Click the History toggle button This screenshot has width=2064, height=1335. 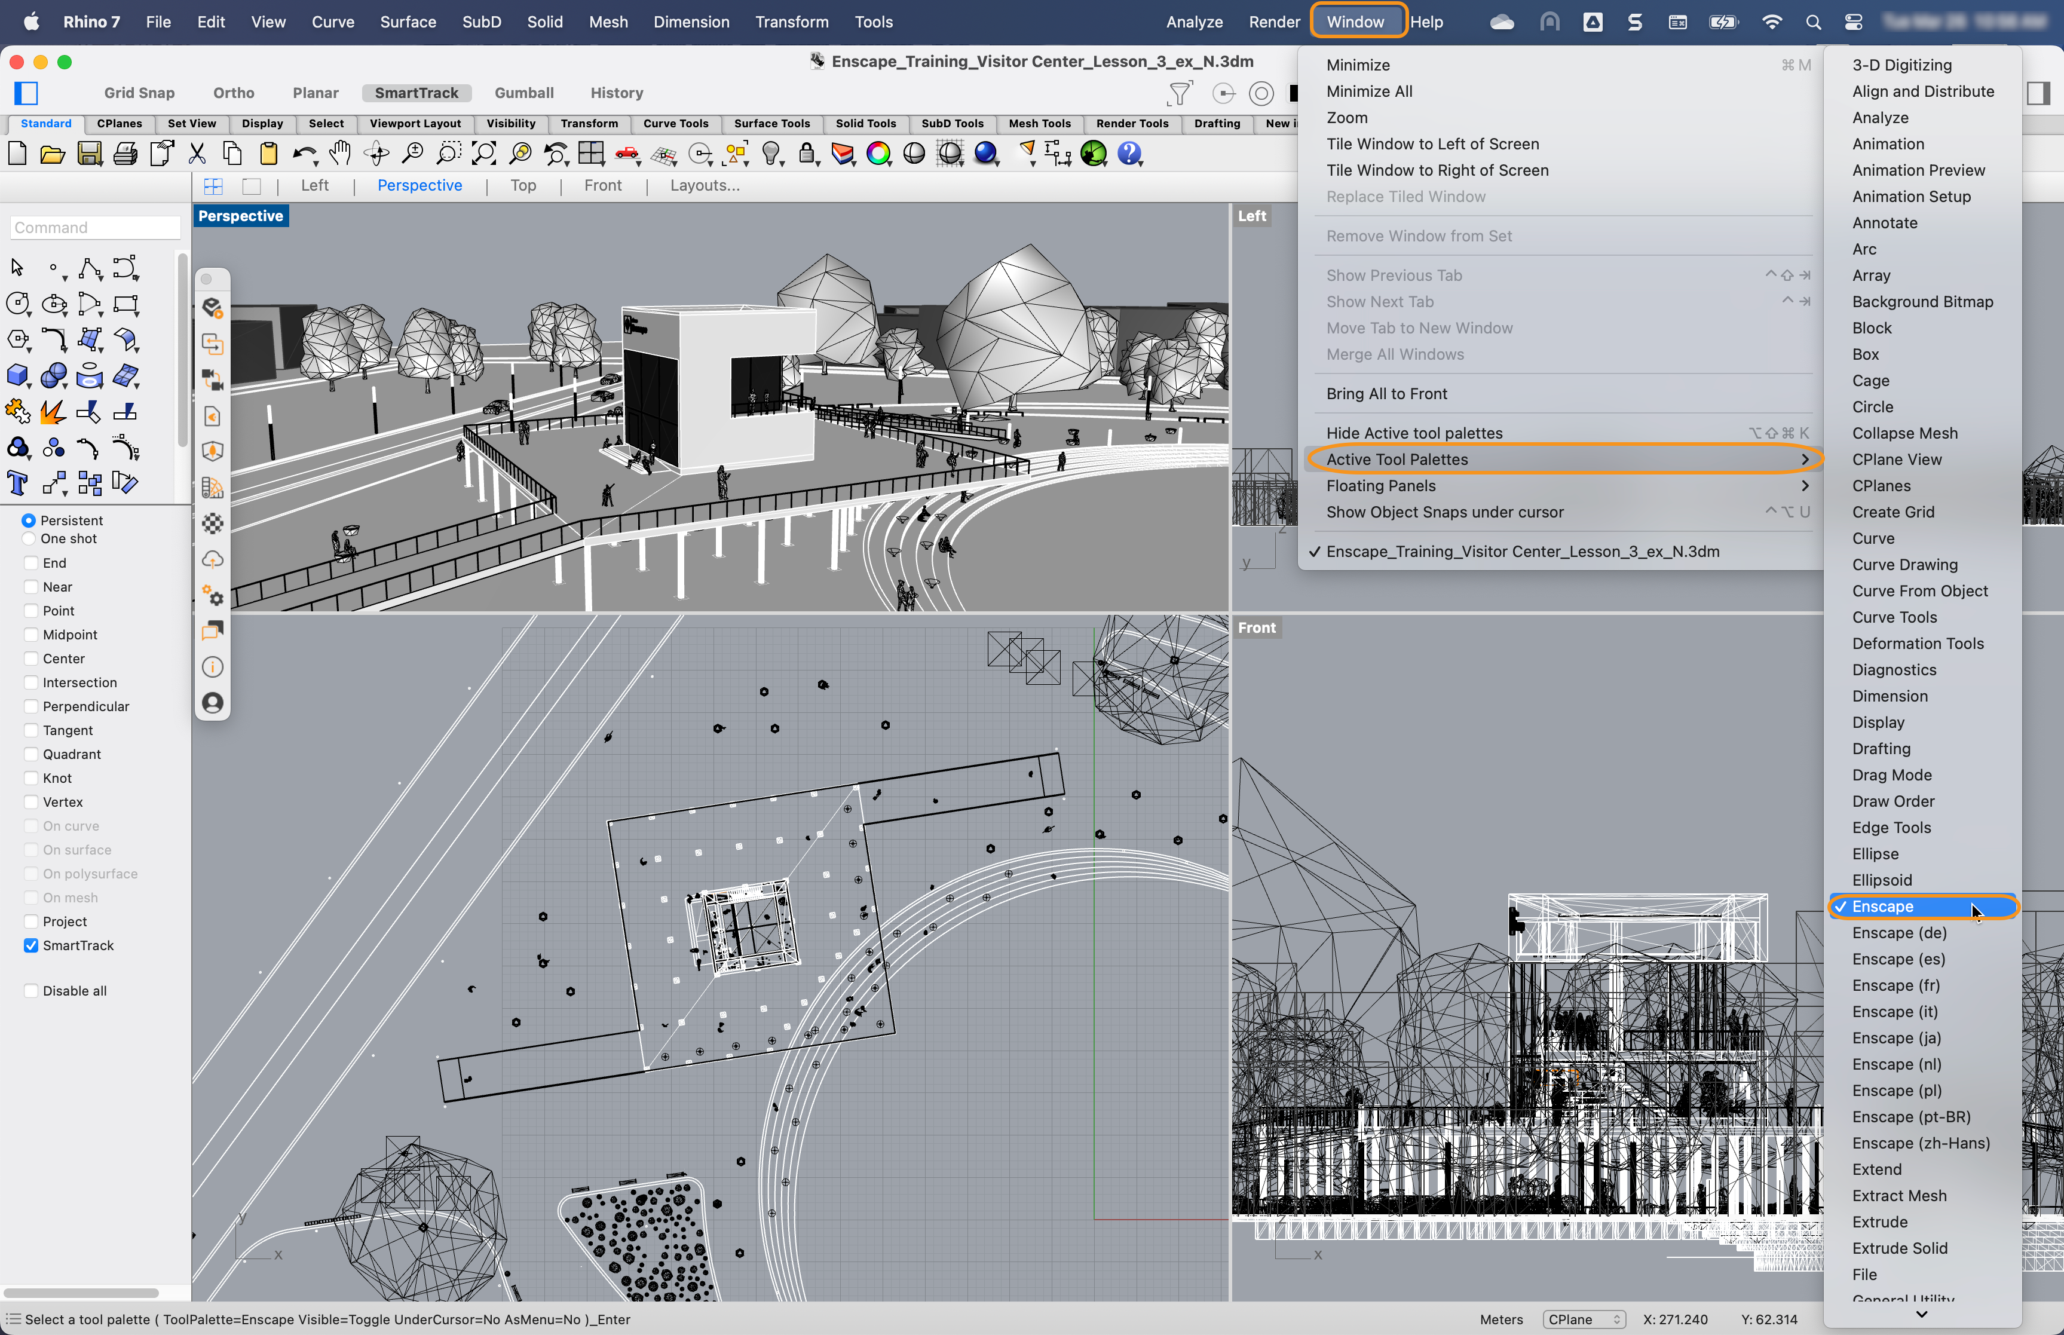click(x=616, y=93)
